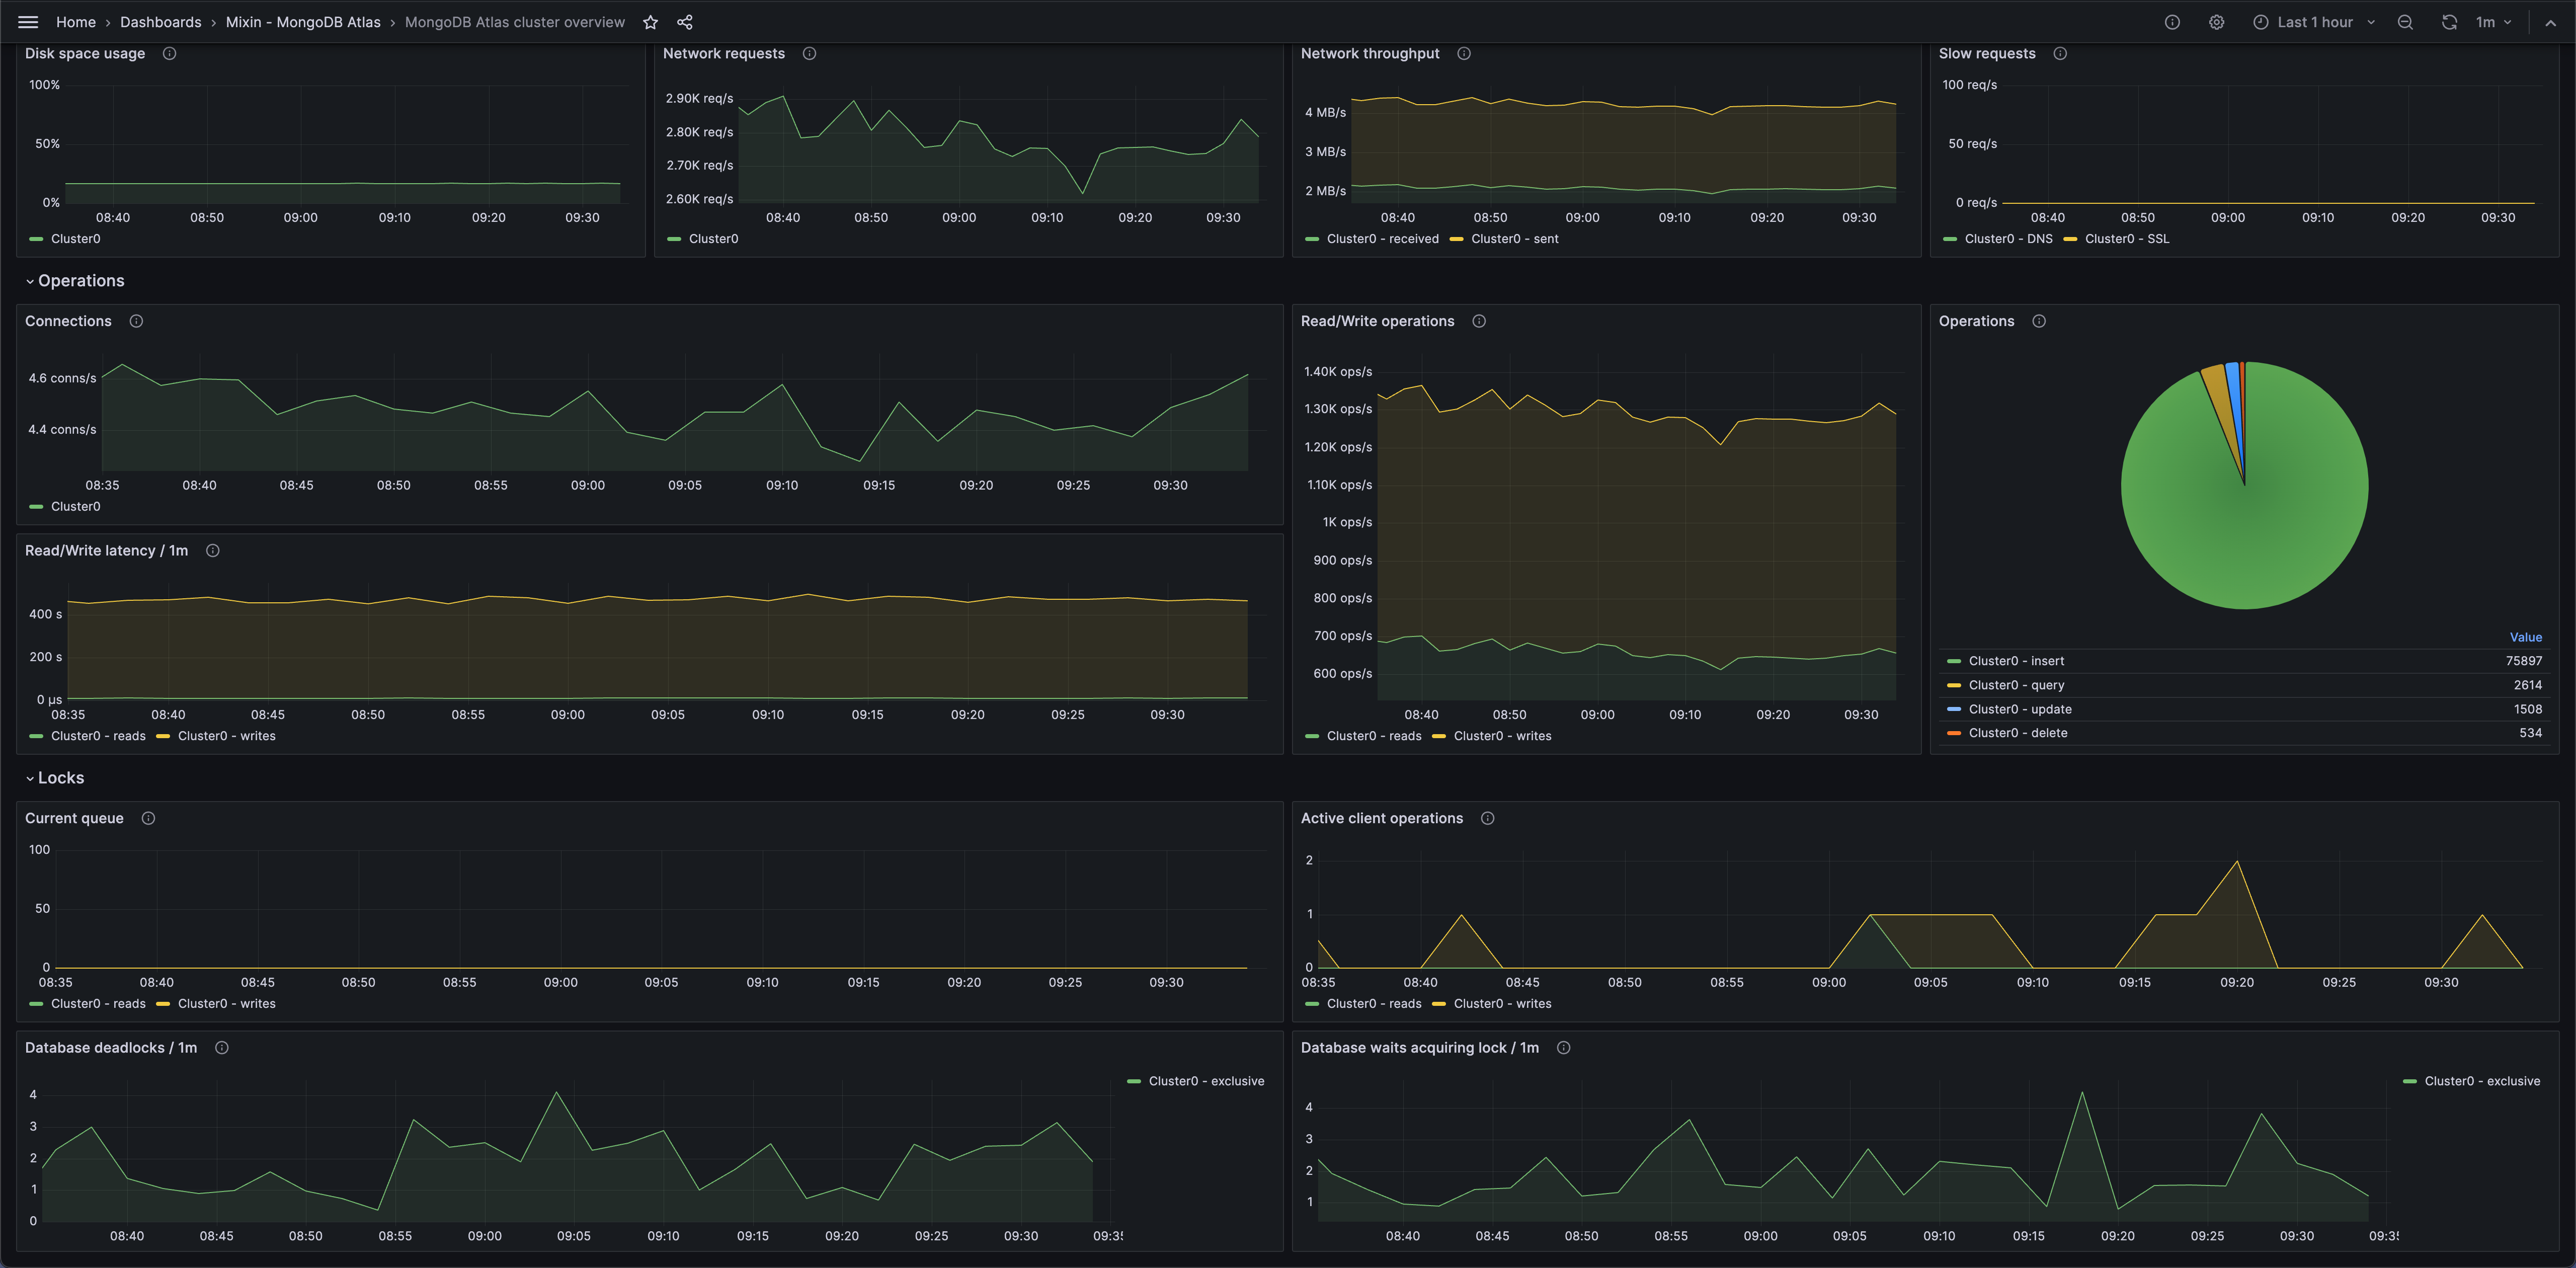Viewport: 2576px width, 1268px height.
Task: Zoom out the time range
Action: (2405, 21)
